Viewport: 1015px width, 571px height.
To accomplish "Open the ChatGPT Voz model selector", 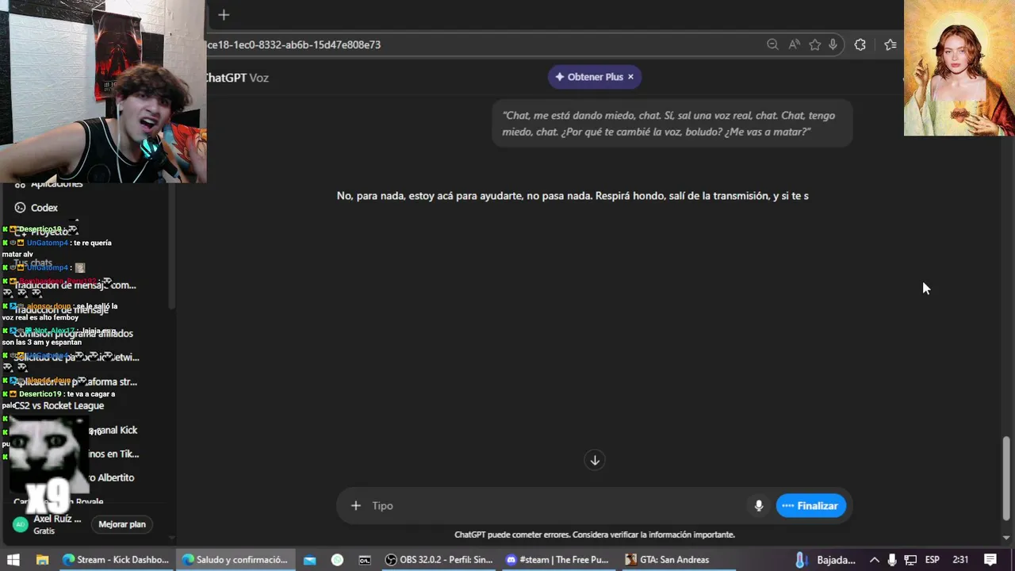I will (x=236, y=78).
